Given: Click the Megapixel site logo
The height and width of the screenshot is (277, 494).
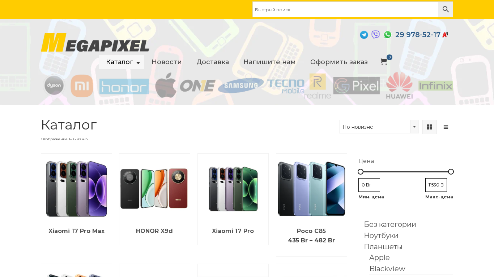Looking at the screenshot, I should pos(95,42).
